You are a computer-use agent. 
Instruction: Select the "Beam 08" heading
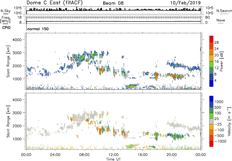click(x=113, y=3)
